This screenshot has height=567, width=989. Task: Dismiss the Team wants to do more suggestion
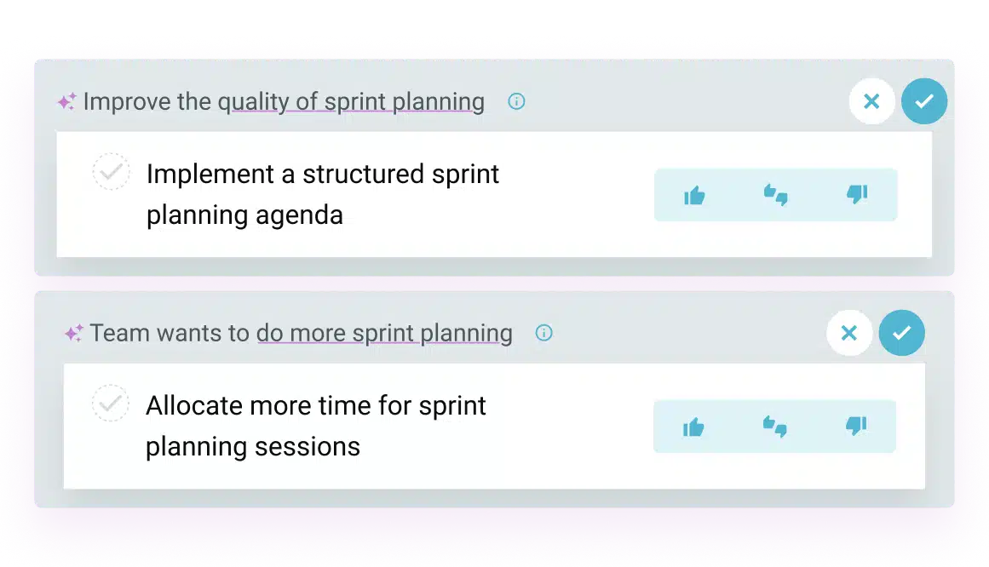[x=849, y=332]
